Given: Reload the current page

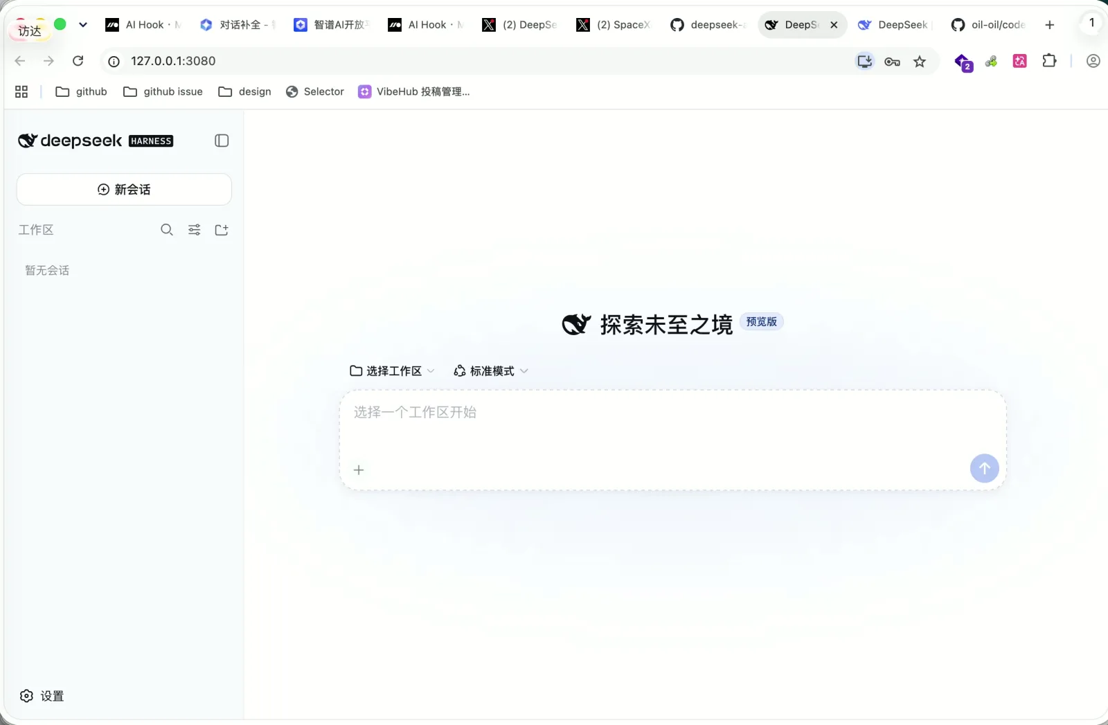Looking at the screenshot, I should [x=78, y=61].
